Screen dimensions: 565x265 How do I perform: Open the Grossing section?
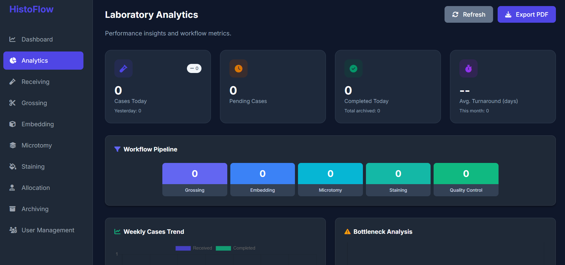coord(43,103)
